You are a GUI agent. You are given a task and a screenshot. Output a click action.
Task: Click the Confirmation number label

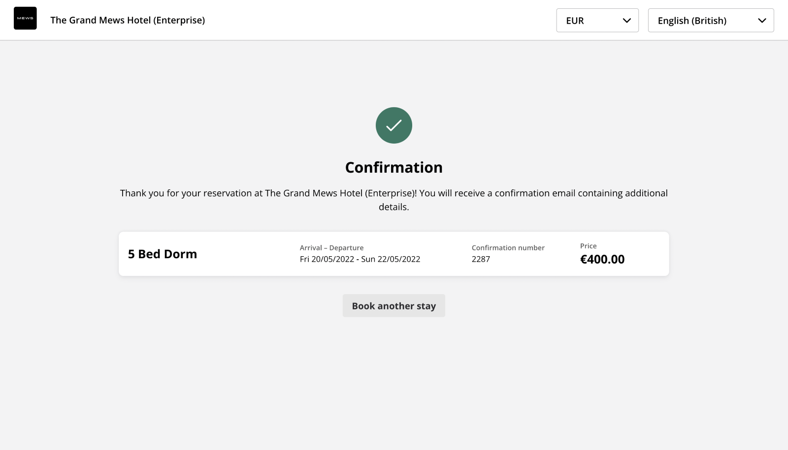[x=508, y=248]
